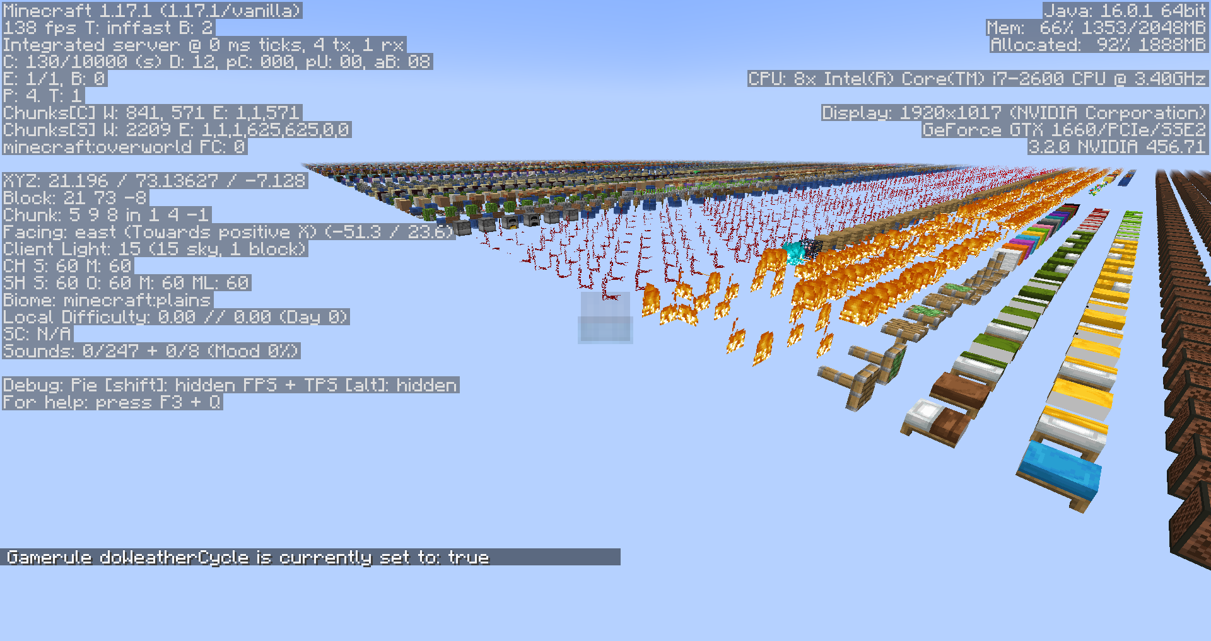Viewport: 1211px width, 641px height.
Task: Click the "Debug: Pie [shift]: hidden" line
Action: click(x=231, y=385)
